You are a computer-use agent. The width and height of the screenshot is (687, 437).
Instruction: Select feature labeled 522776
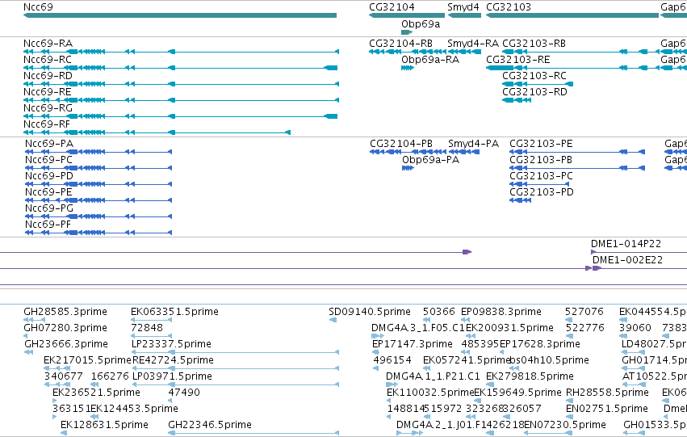point(585,328)
